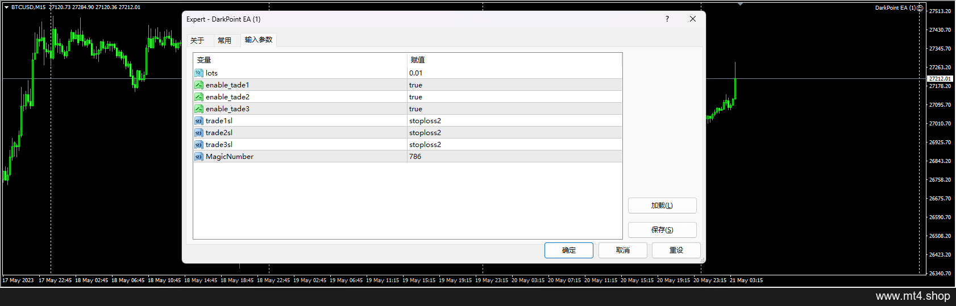Click the enable_tade1 value true
This screenshot has width=956, height=306.
pos(415,85)
